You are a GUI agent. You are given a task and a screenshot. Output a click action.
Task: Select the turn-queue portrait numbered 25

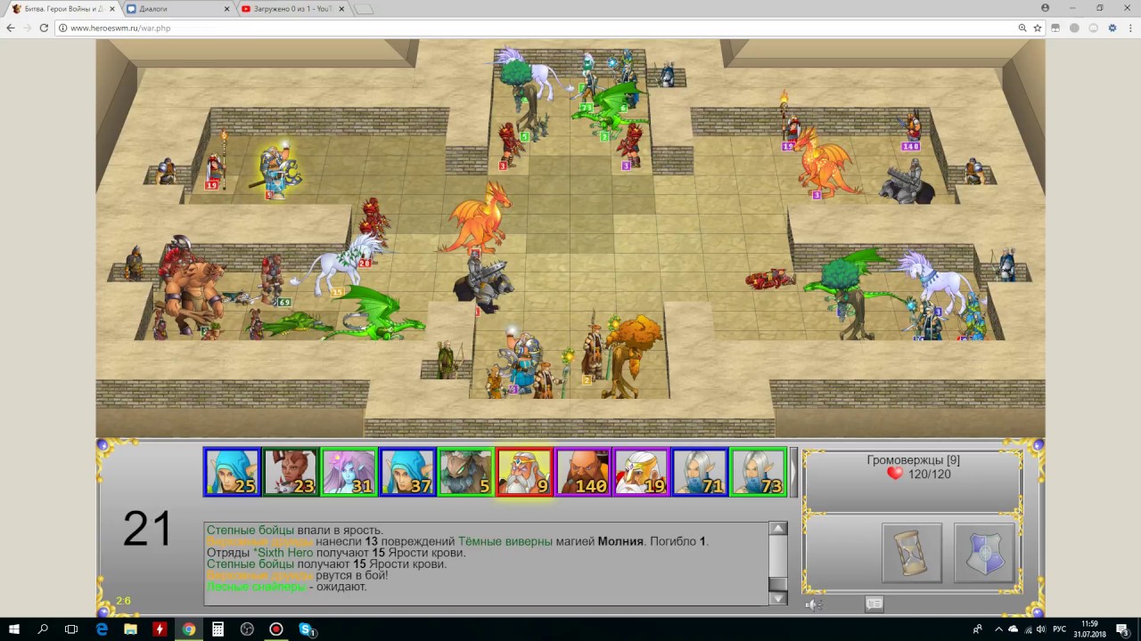tap(232, 472)
